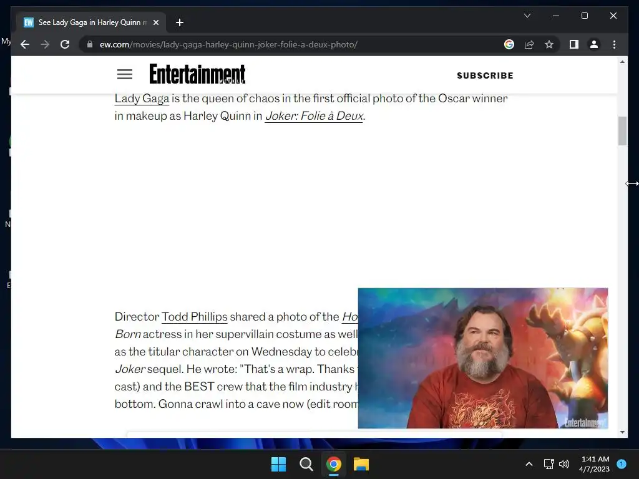Show hidden system tray icons

(x=529, y=464)
